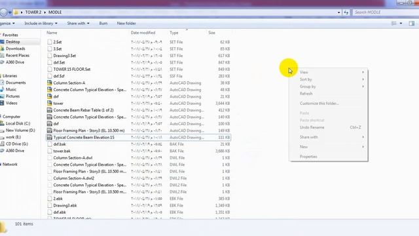419x236 pixels.
Task: Click the Libraries node in sidebar
Action: click(x=10, y=76)
